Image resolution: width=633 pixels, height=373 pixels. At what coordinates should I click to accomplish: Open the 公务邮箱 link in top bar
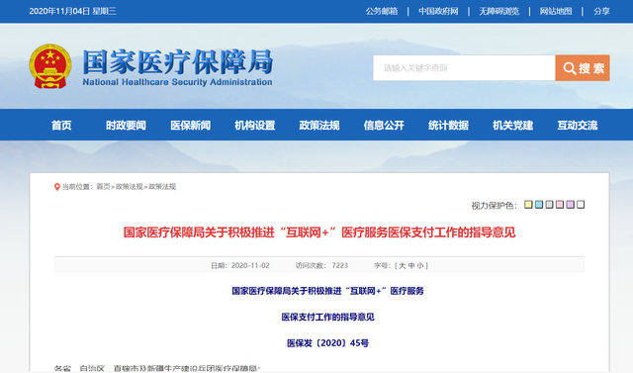click(382, 11)
